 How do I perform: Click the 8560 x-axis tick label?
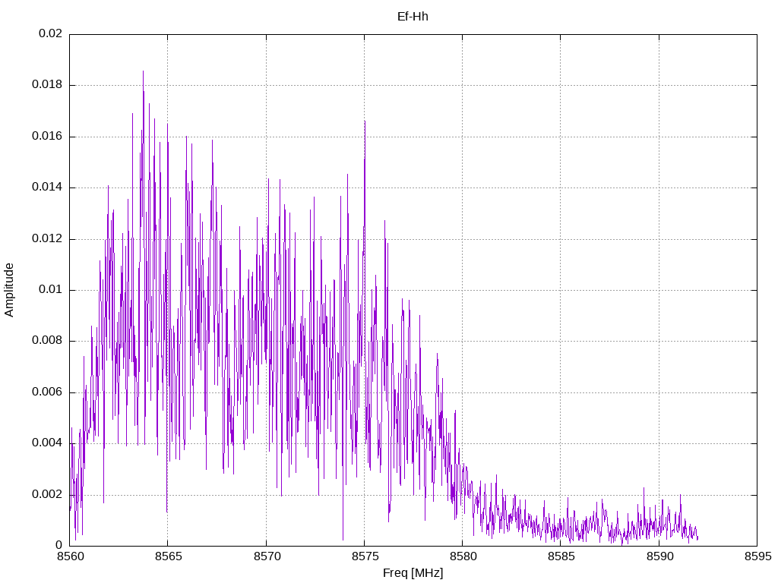tap(70, 556)
